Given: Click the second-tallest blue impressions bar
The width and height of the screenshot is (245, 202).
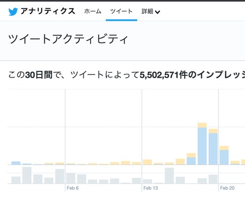Looking at the screenshot, I should coord(213,149).
